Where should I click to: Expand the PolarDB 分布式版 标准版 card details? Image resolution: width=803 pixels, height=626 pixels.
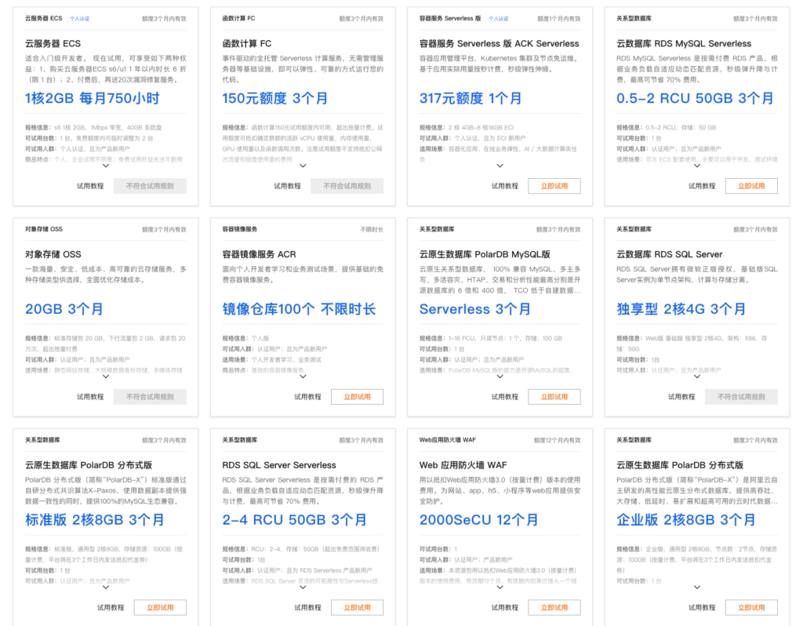(x=106, y=587)
